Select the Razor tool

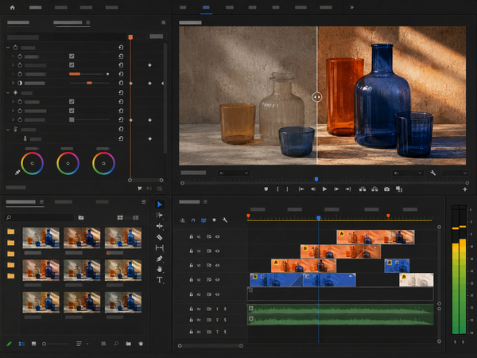[160, 237]
